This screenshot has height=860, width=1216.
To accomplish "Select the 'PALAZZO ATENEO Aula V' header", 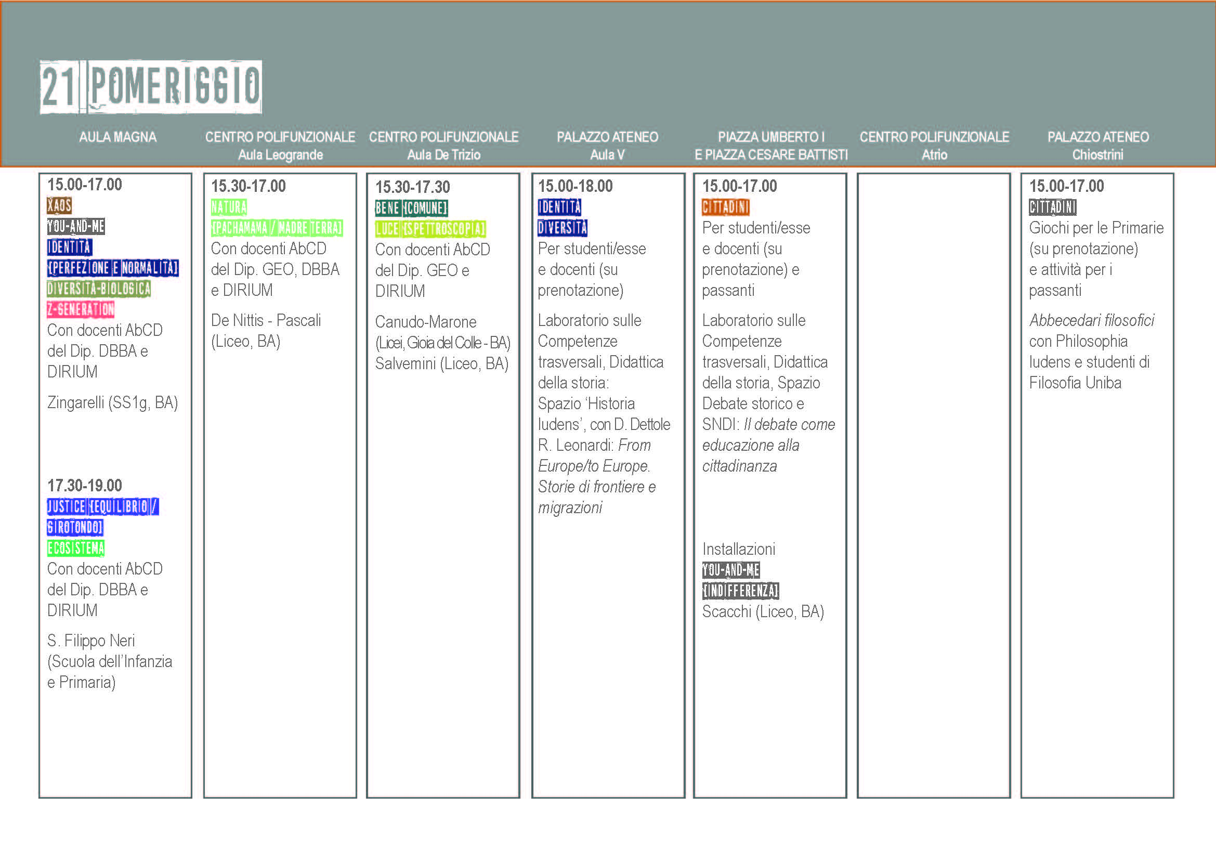I will tap(607, 146).
